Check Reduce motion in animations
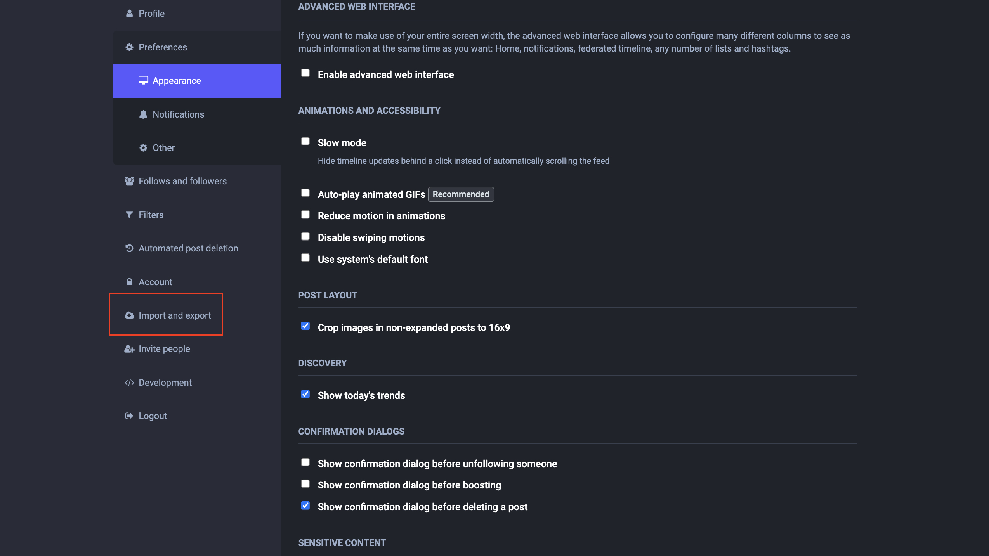989x556 pixels. pyautogui.click(x=305, y=215)
